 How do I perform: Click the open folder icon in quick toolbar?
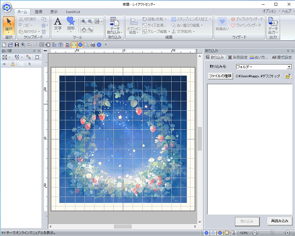[11, 45]
